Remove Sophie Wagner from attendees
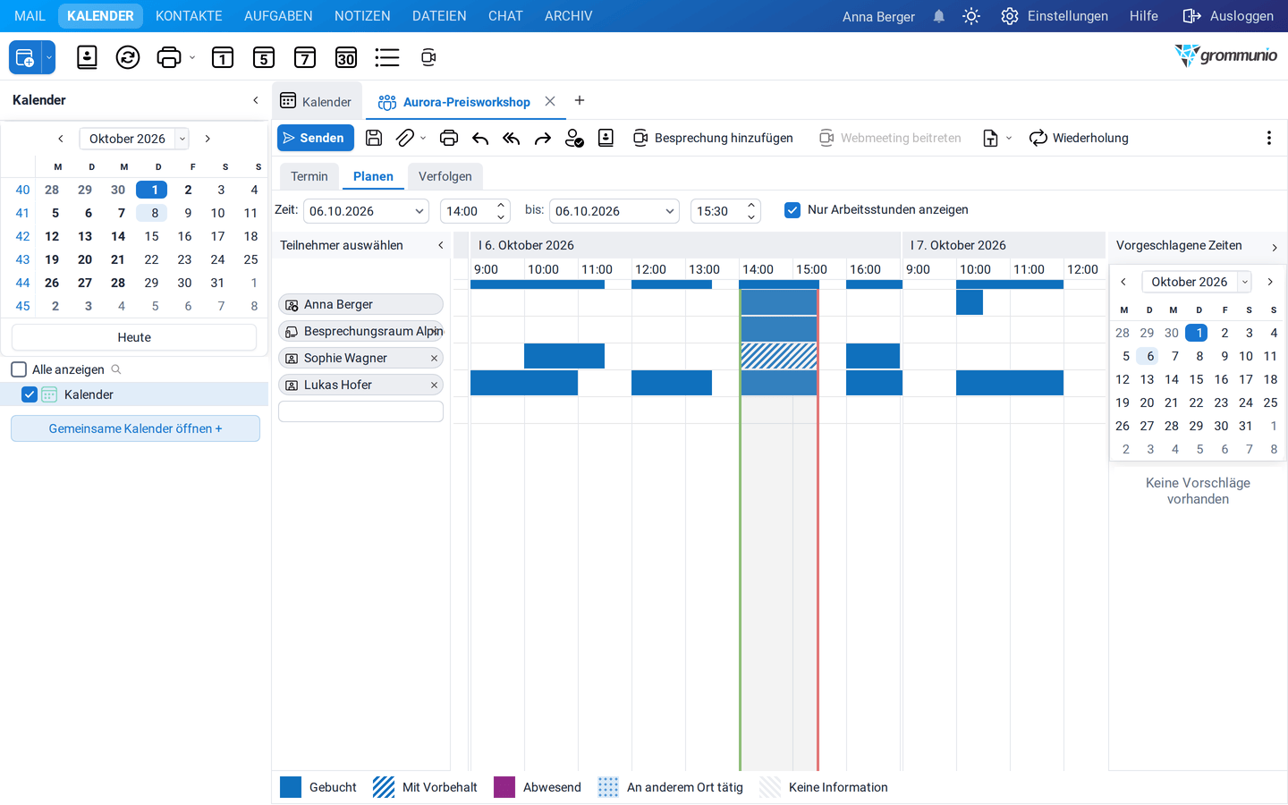This screenshot has height=805, width=1288. coord(434,358)
